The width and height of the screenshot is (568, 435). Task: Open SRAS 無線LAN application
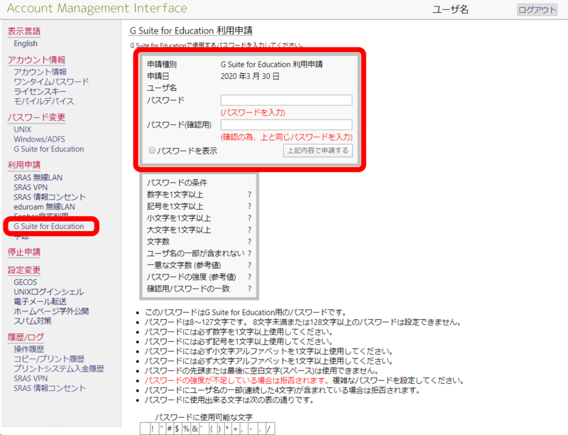coord(38,178)
